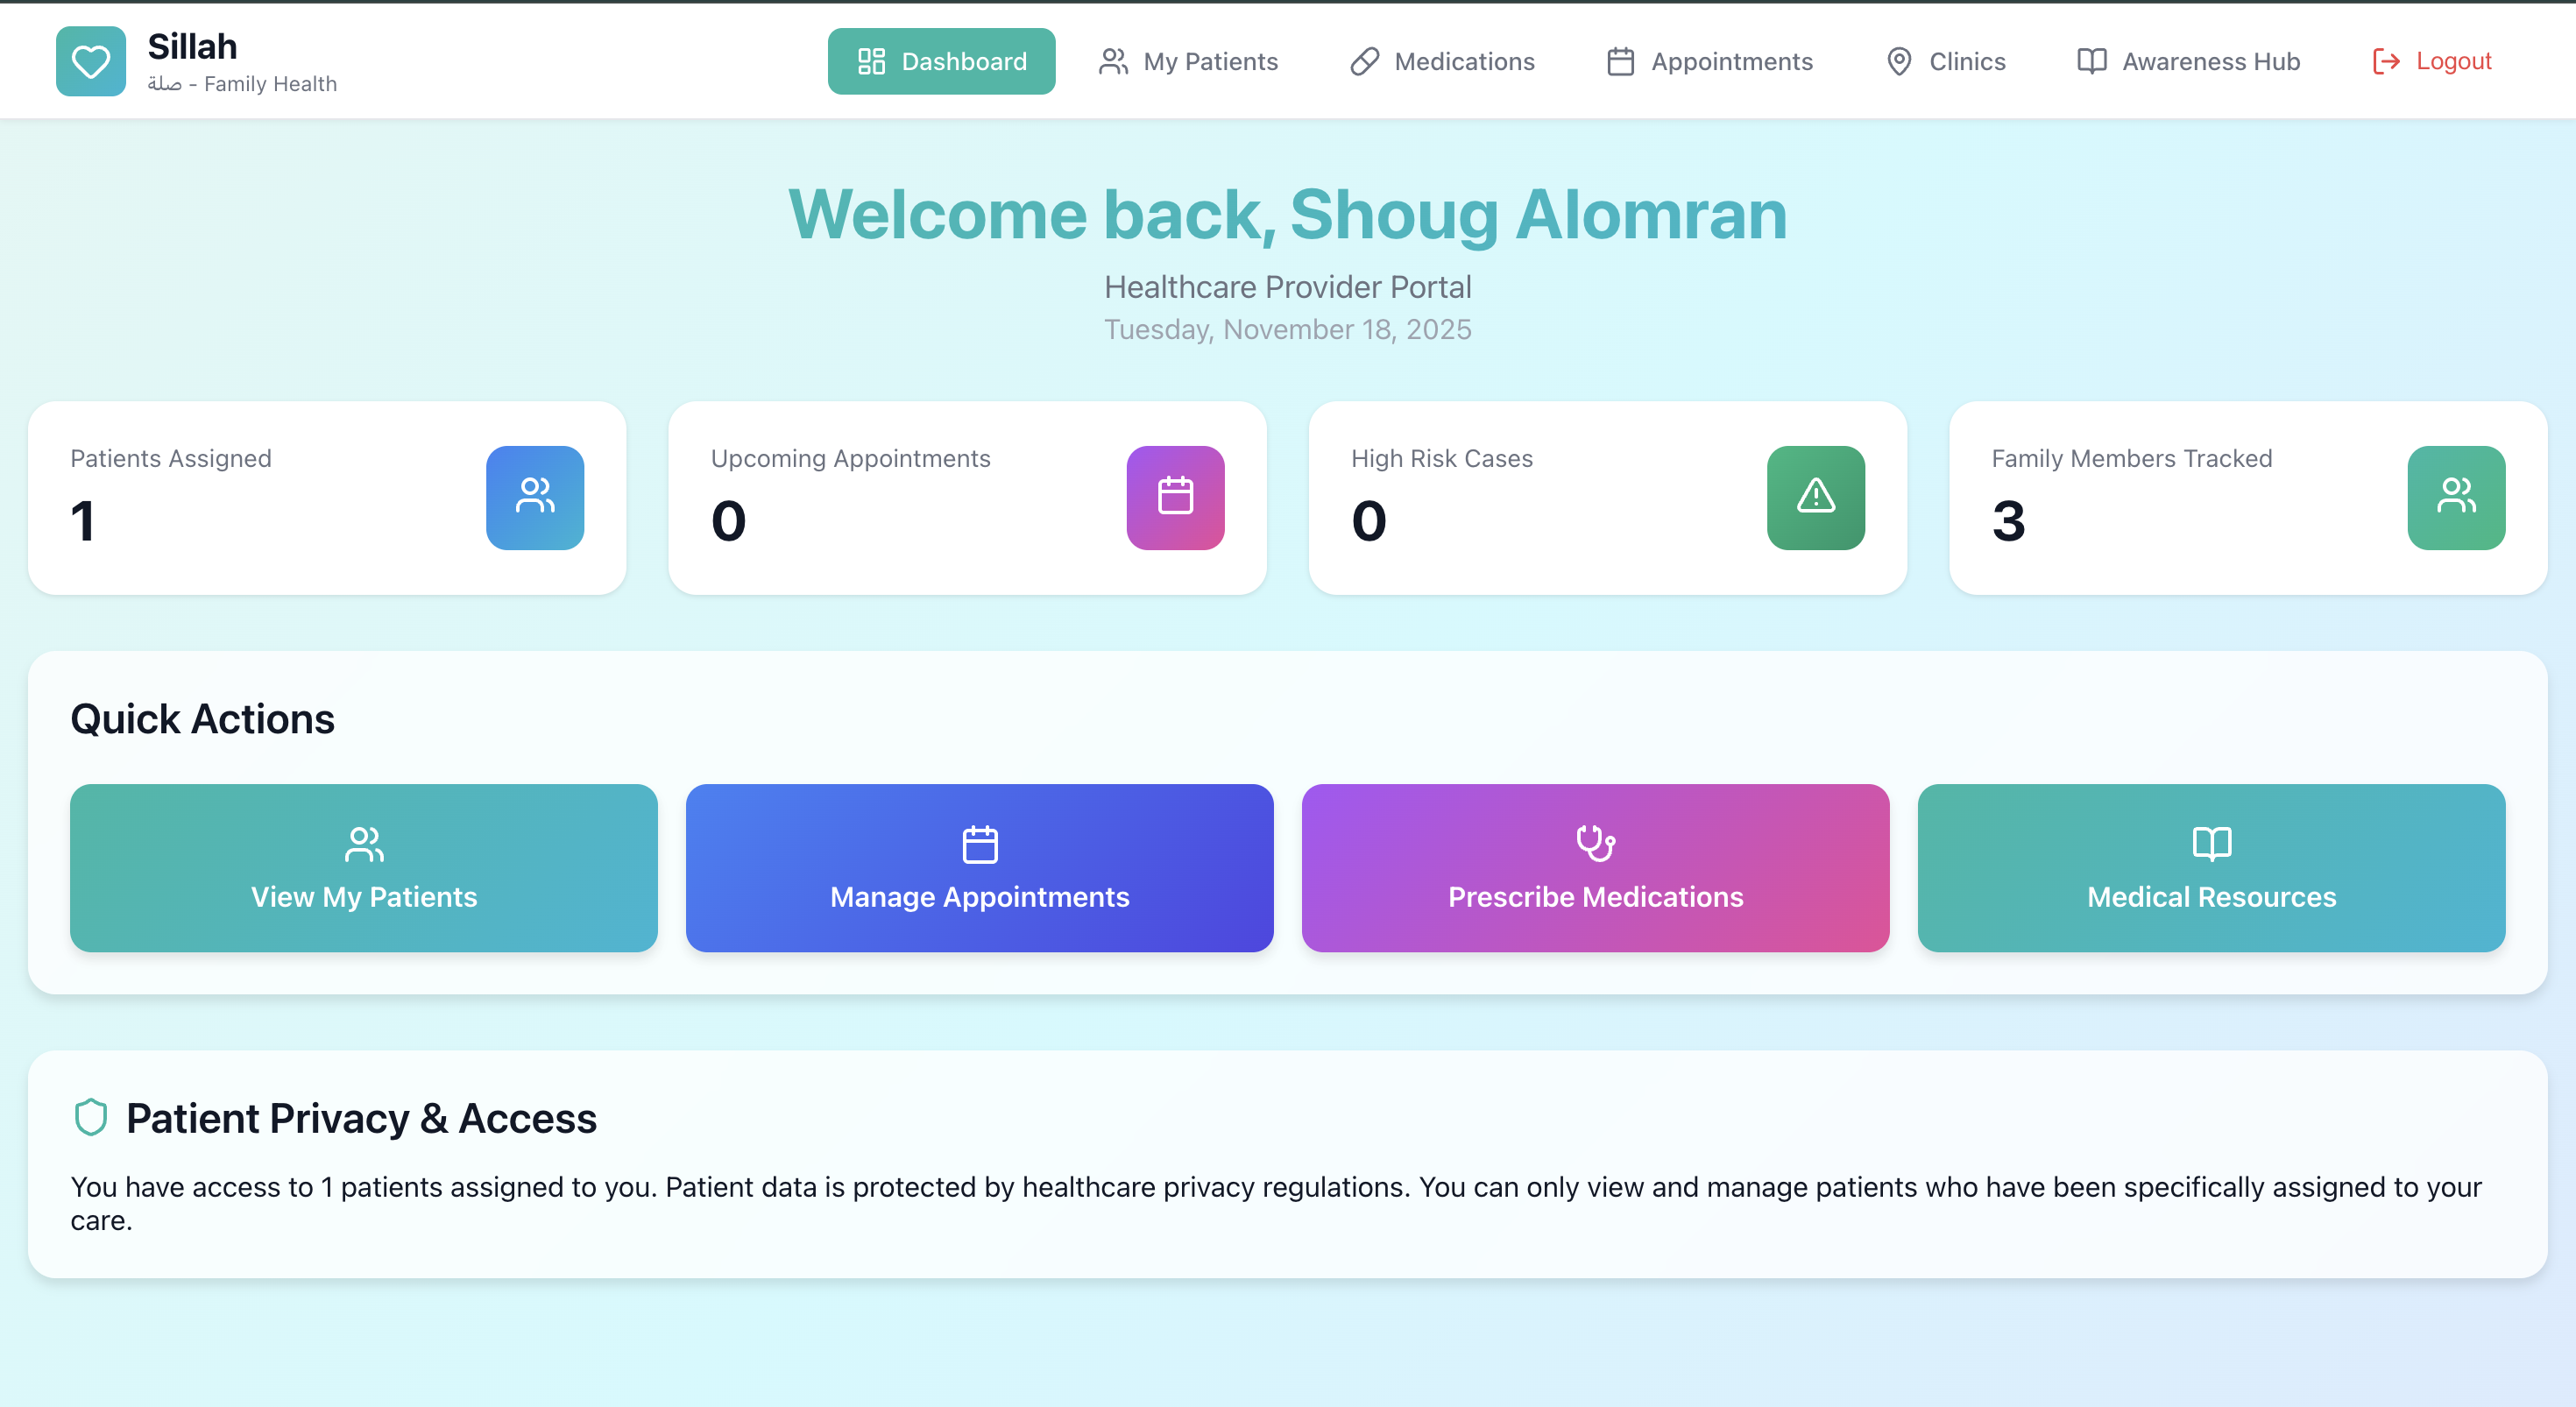This screenshot has width=2576, height=1407.
Task: Select the Dashboard grid icon
Action: (x=870, y=61)
